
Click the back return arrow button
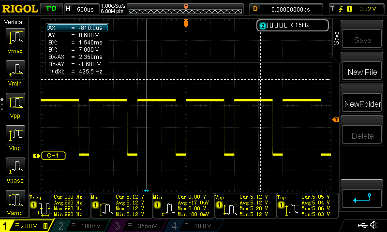click(362, 198)
